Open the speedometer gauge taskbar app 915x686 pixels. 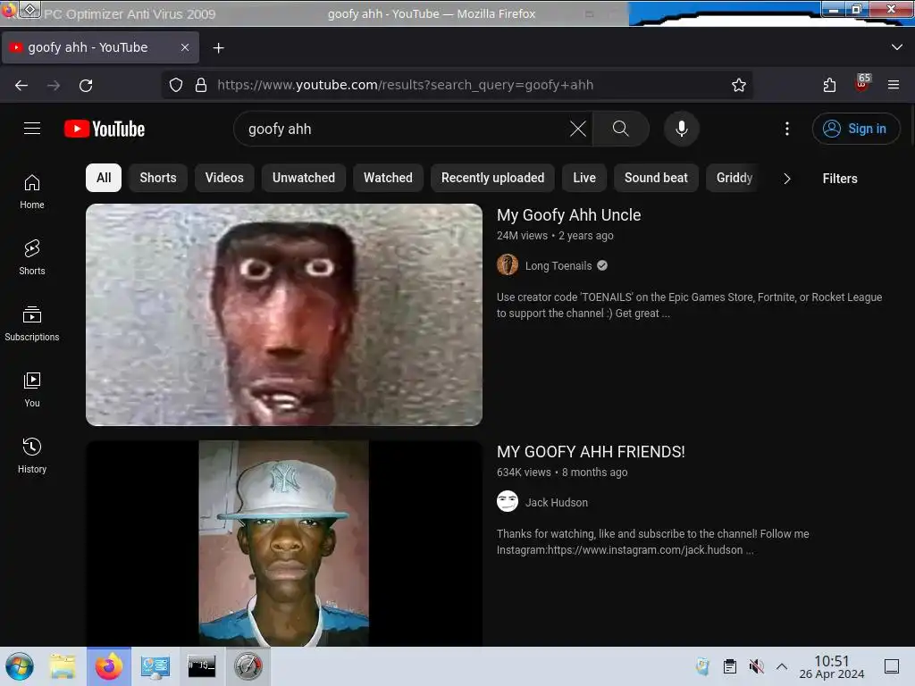point(248,666)
